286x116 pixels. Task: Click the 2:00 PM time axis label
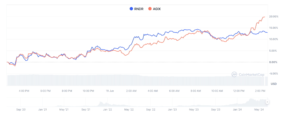pyautogui.click(x=260, y=91)
